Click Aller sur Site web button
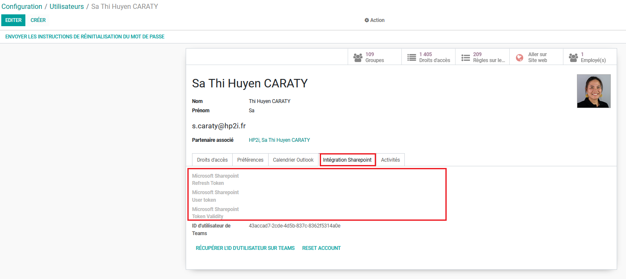Viewport: 626px width, 279px height. point(536,57)
